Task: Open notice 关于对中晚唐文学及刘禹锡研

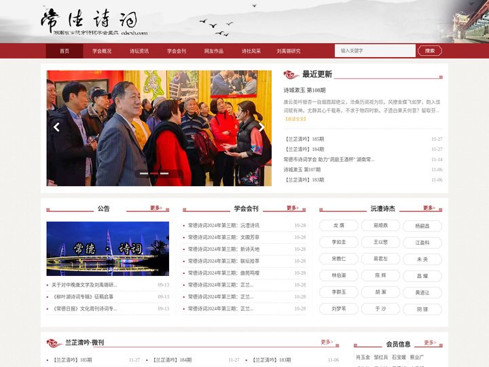Action: 84,285
